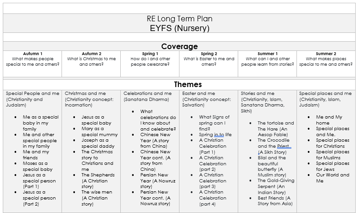Click the 'Summer 1' column heading
This screenshot has height=213, width=358.
click(x=267, y=54)
